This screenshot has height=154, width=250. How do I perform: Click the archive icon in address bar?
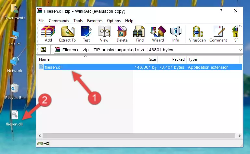(x=58, y=50)
